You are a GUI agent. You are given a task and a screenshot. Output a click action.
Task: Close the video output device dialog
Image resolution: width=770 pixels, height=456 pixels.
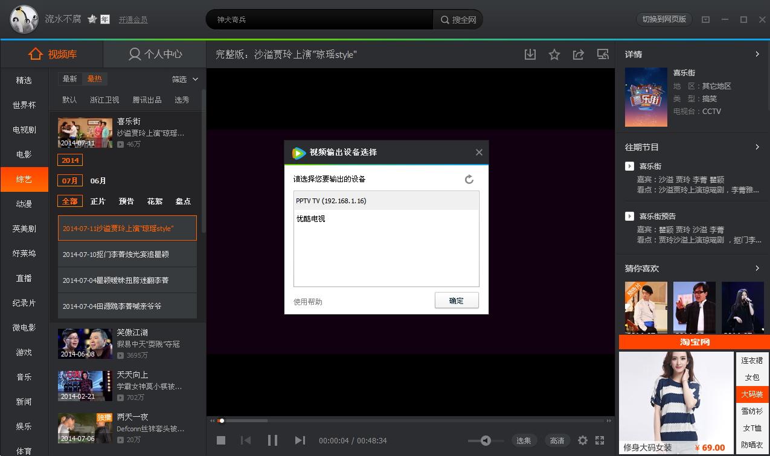pyautogui.click(x=479, y=152)
